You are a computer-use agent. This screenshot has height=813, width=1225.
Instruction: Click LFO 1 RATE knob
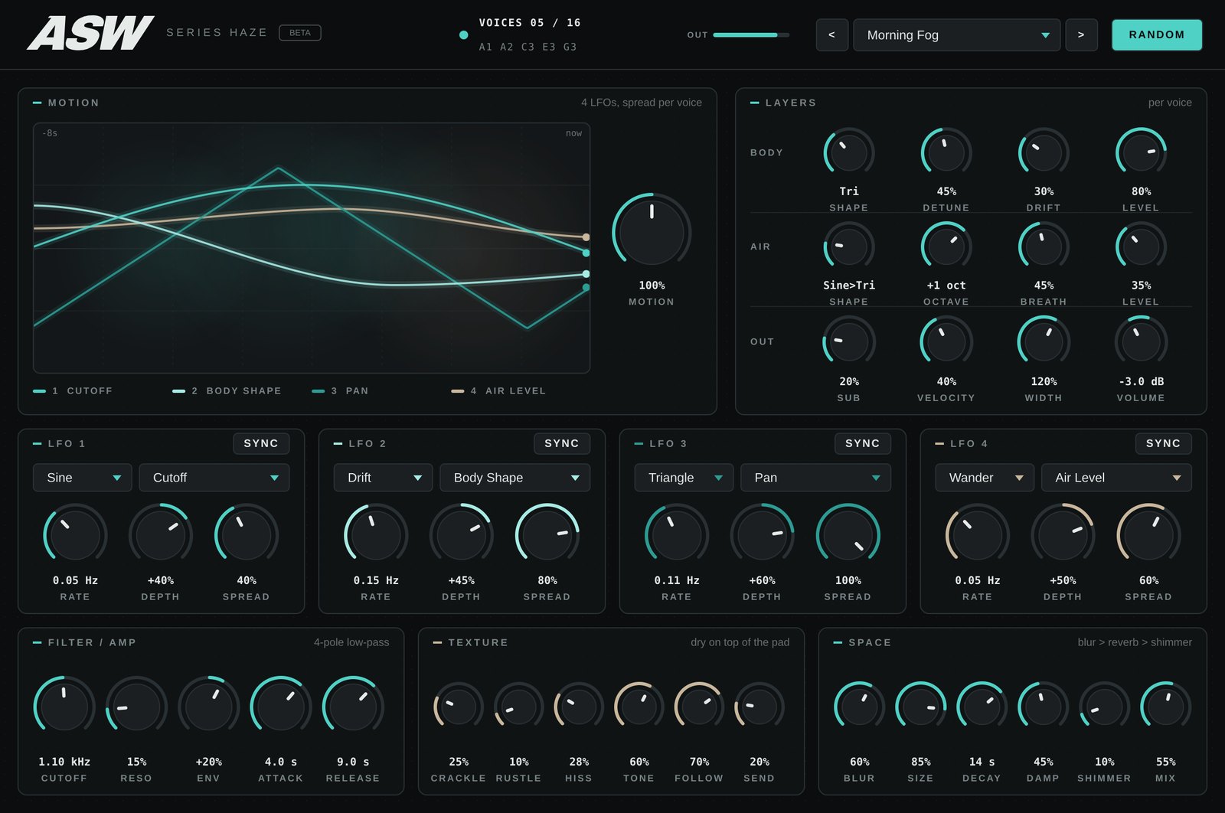pos(75,534)
